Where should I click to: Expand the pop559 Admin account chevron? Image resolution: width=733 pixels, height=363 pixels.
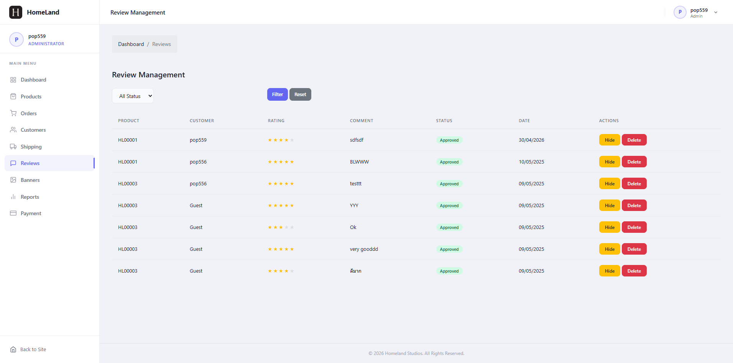tap(716, 13)
